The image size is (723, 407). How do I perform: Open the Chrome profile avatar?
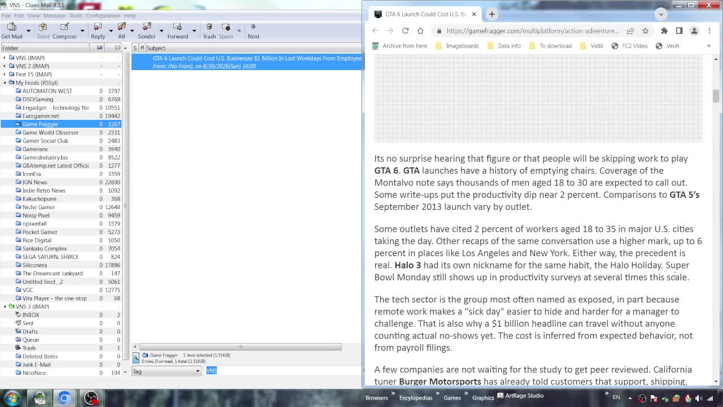click(x=694, y=31)
